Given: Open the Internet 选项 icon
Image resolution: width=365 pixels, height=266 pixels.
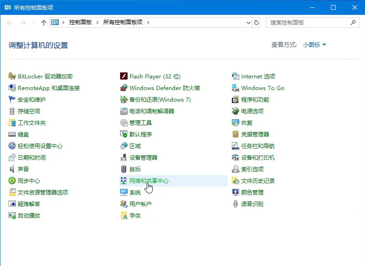Looking at the screenshot, I should coord(236,76).
